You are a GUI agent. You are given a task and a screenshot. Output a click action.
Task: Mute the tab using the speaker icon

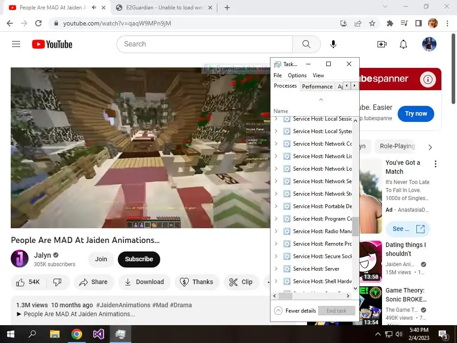point(94,8)
